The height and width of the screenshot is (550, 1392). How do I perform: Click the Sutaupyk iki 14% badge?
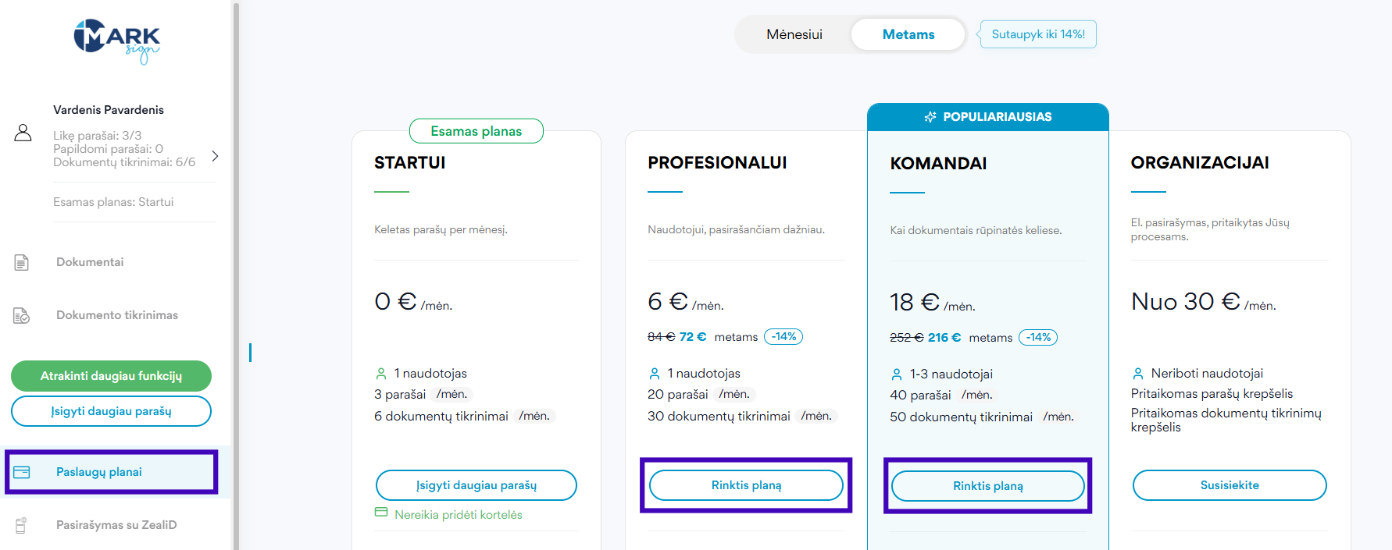(x=1037, y=34)
